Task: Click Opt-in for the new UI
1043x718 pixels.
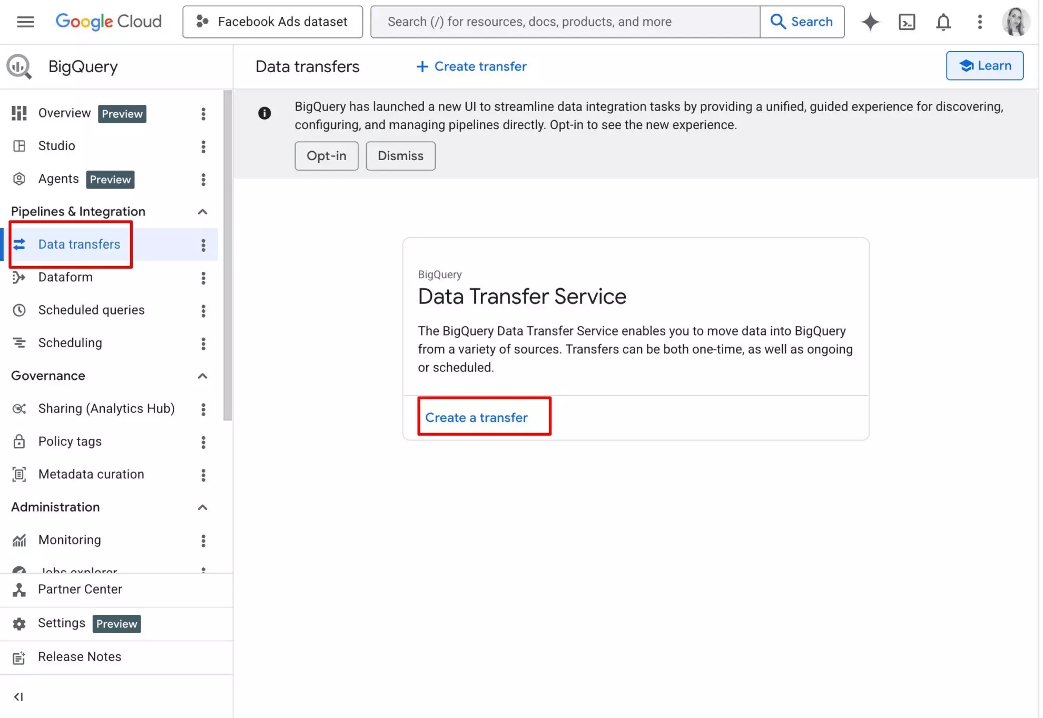Action: point(327,156)
